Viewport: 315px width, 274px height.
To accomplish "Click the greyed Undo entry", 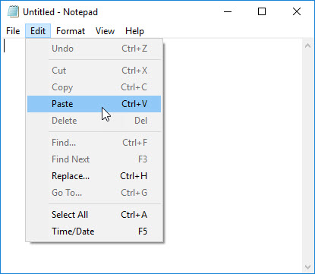I will (94, 49).
